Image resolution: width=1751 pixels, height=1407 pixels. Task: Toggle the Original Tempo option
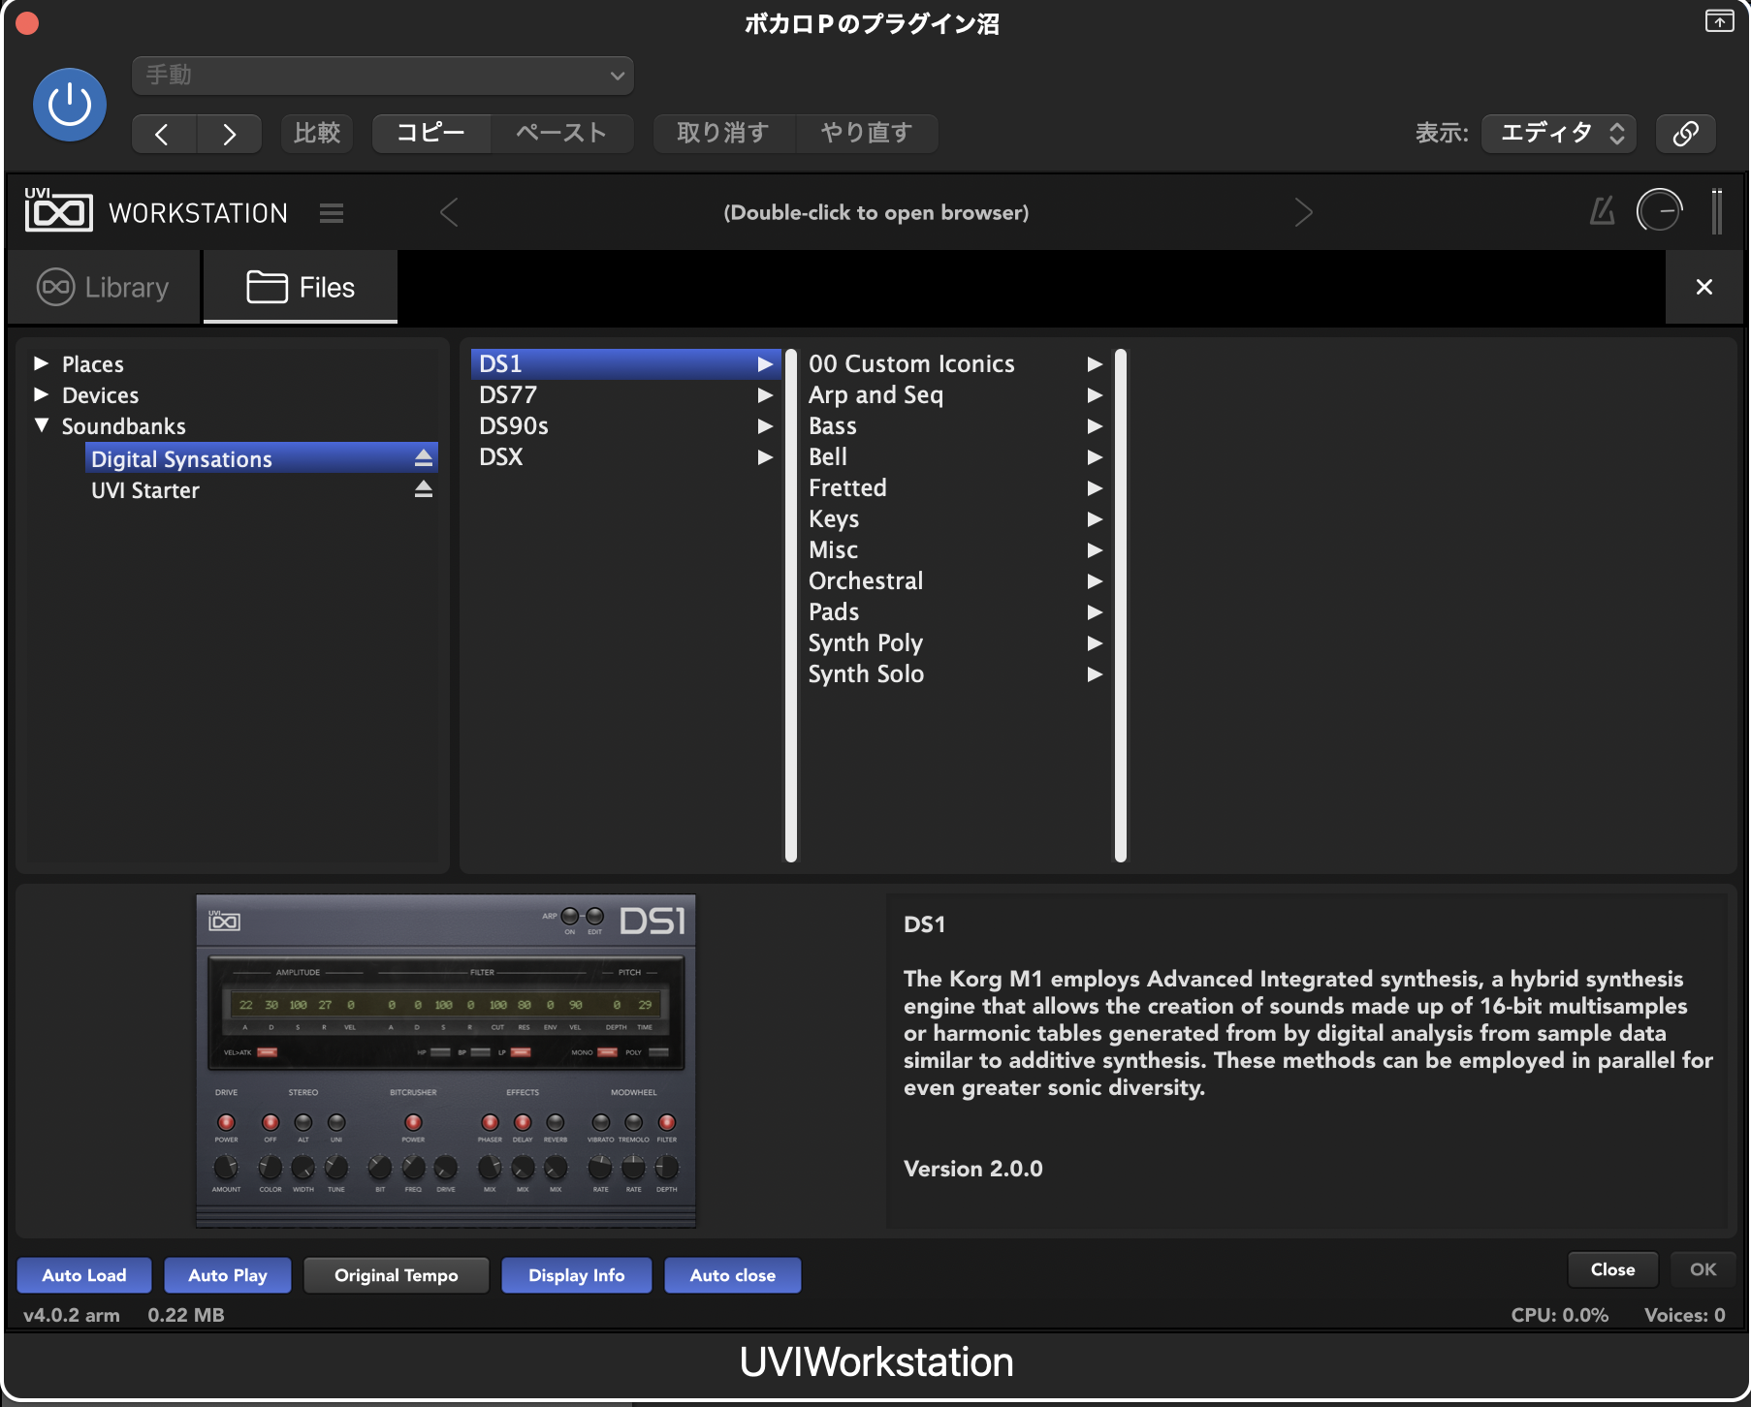coord(397,1275)
